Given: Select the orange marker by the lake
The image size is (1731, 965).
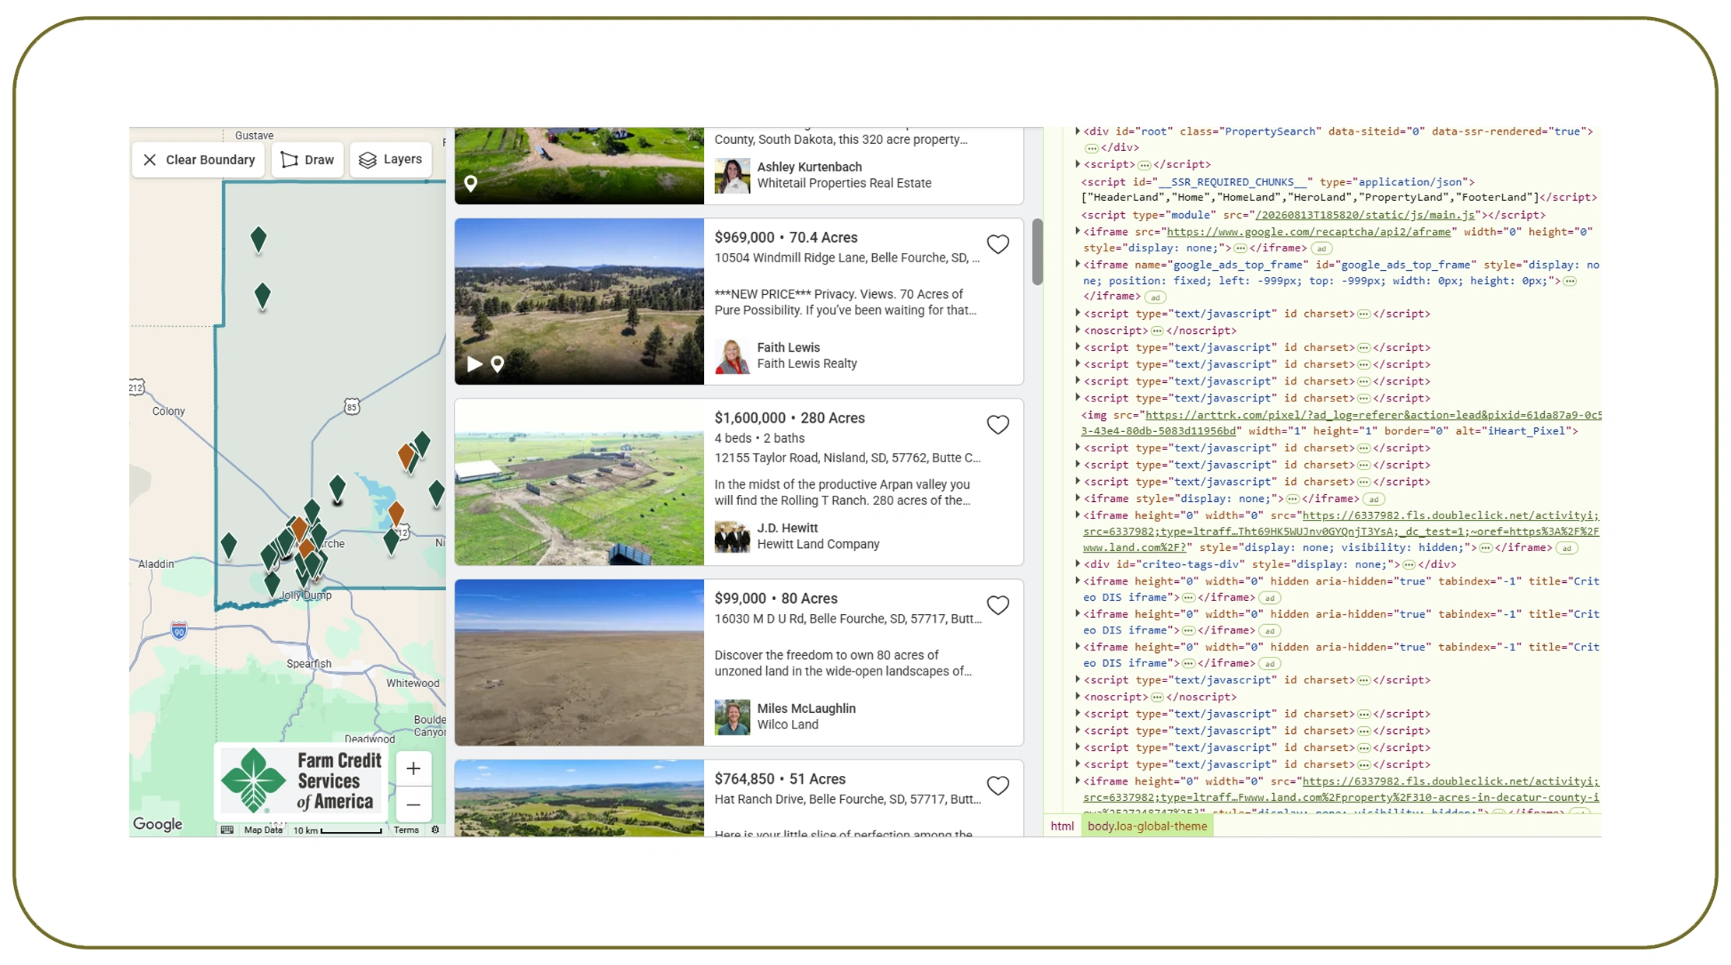Looking at the screenshot, I should tap(396, 514).
